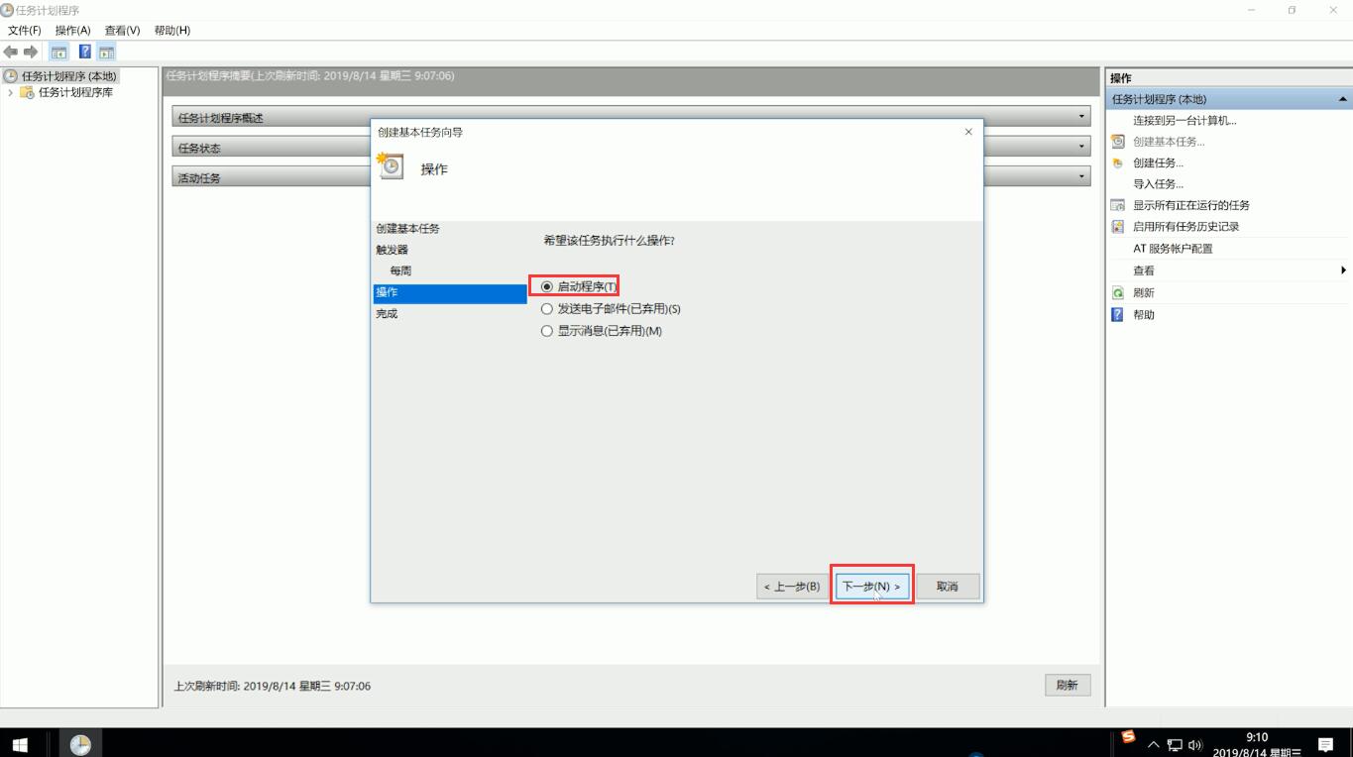Screen dimensions: 1353x757
Task: Click the blue help question-mark toolbar icon
Action: tap(85, 52)
